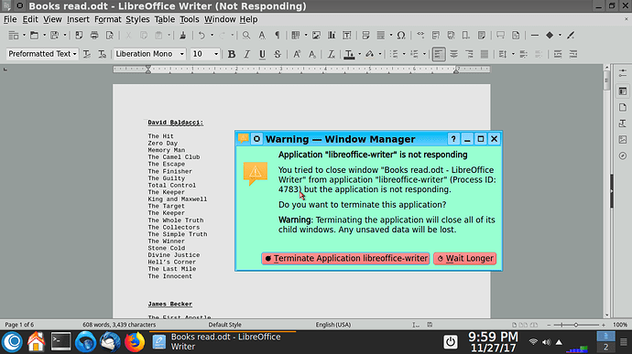The width and height of the screenshot is (632, 354).
Task: Show Draw Functions pencil icon
Action: click(571, 36)
